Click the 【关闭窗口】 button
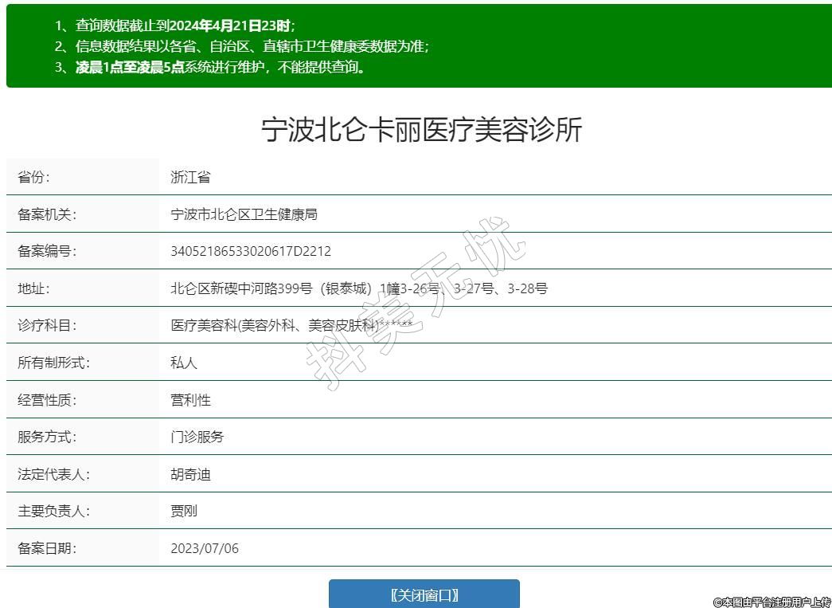Screen dimensions: 832x608 424,594
